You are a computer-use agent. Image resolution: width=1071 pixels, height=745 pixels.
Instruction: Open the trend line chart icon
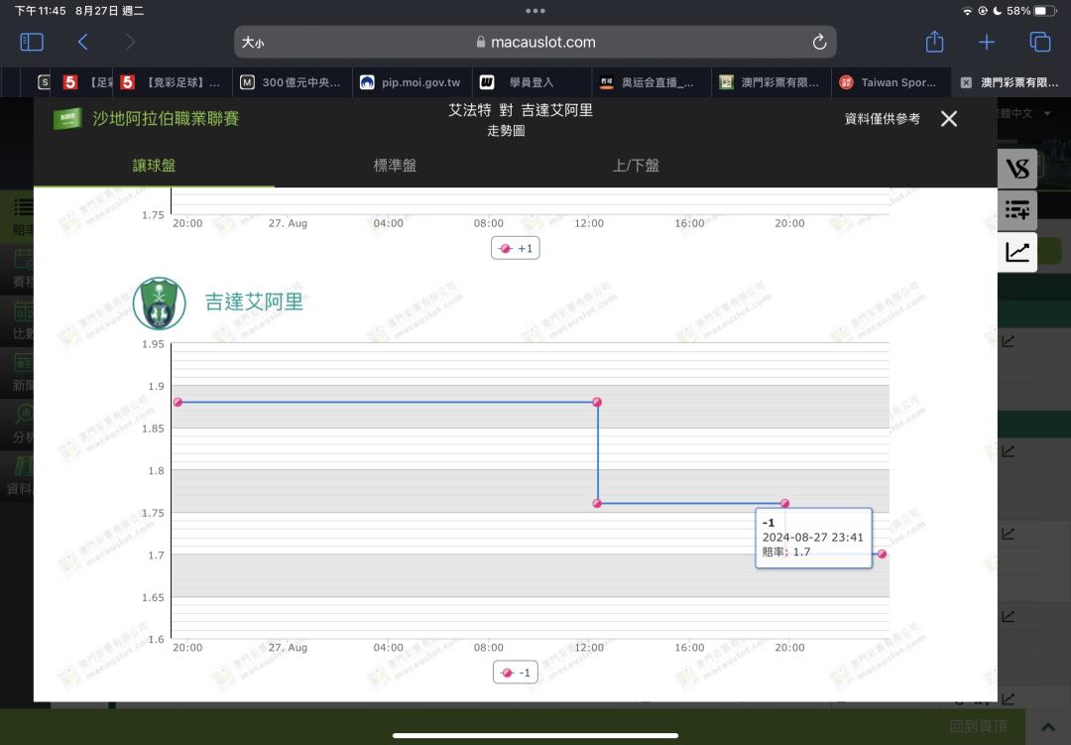click(1017, 252)
